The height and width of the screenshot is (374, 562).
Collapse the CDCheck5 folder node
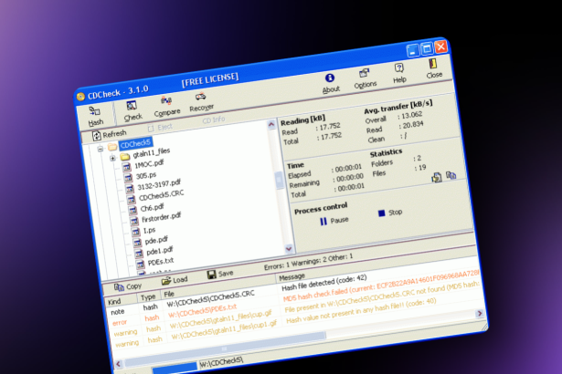coord(101,149)
